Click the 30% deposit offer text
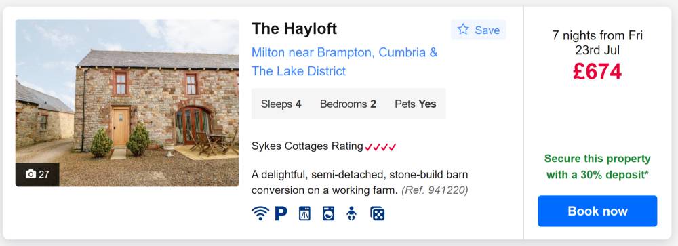The width and height of the screenshot is (678, 246). coord(597,167)
